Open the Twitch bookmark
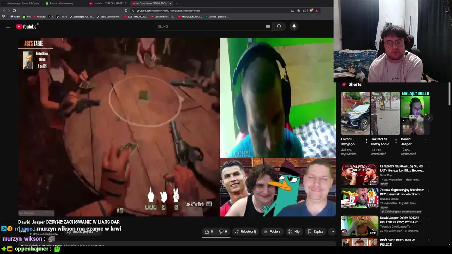Screen dimensions: 452x254 [x=15, y=17]
